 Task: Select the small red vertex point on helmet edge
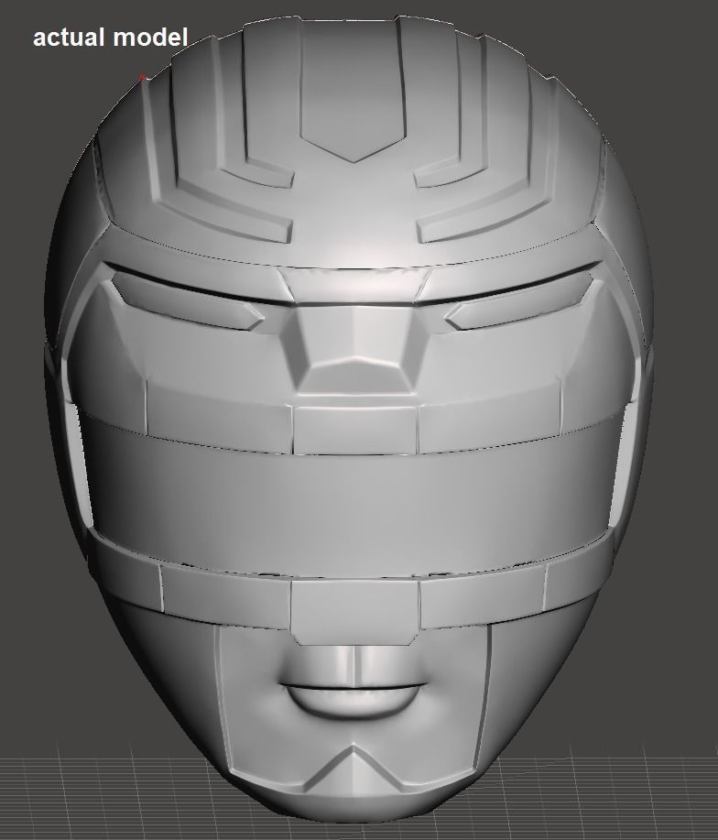pyautogui.click(x=143, y=77)
